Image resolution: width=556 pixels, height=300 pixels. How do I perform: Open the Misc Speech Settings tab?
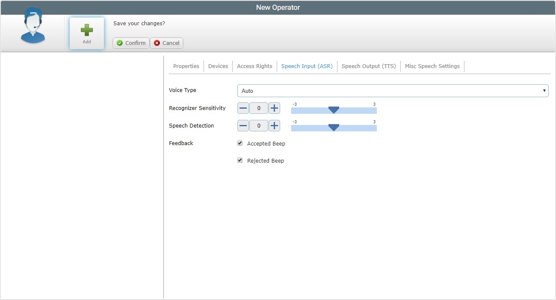[432, 66]
